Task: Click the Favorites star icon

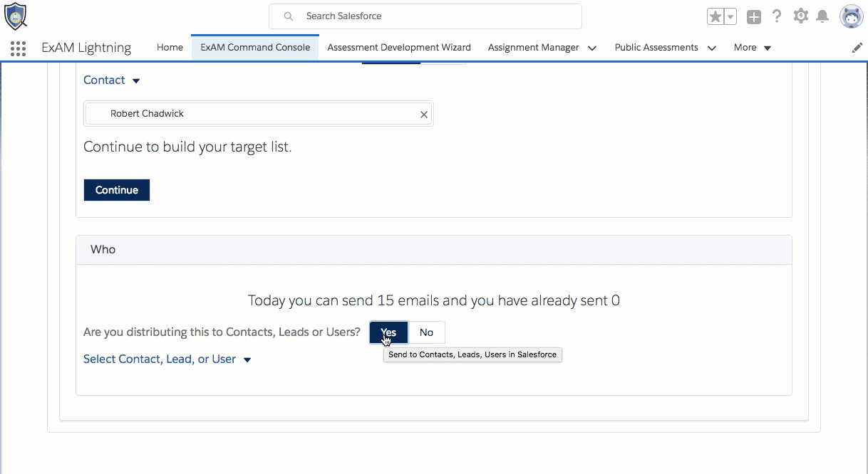Action: coord(715,16)
